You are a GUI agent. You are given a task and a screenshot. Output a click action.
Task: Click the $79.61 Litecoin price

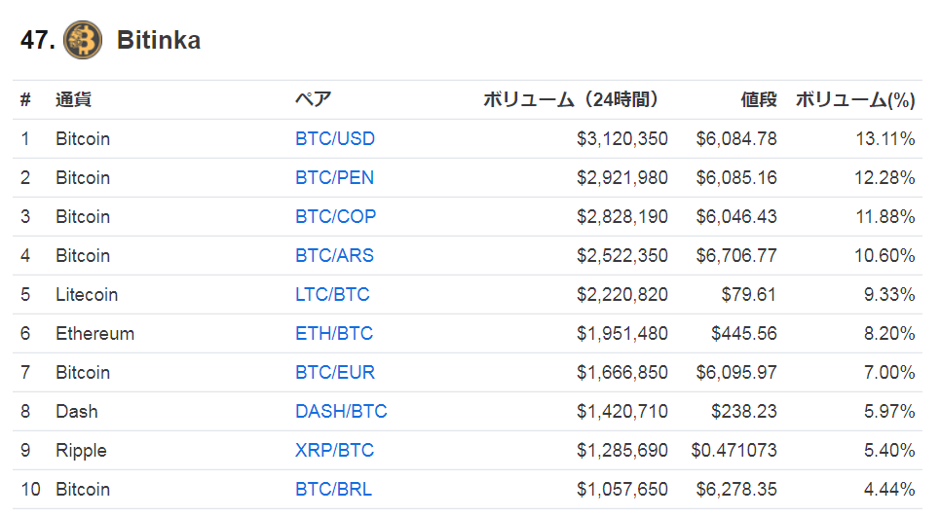point(749,294)
